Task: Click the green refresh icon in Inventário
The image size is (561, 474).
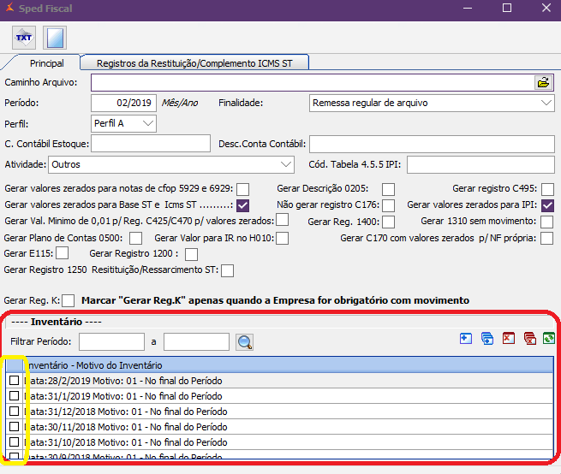Action: tap(548, 338)
